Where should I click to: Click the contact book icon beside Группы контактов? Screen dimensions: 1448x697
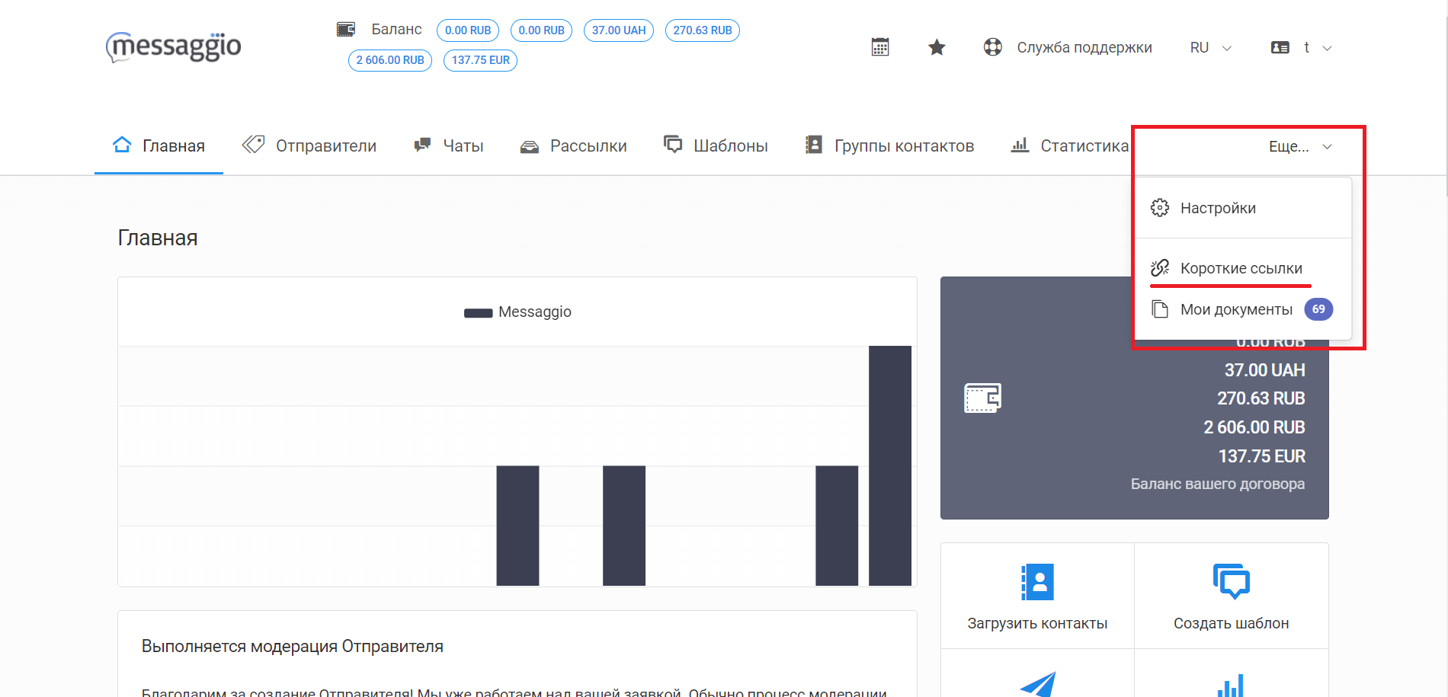click(814, 145)
